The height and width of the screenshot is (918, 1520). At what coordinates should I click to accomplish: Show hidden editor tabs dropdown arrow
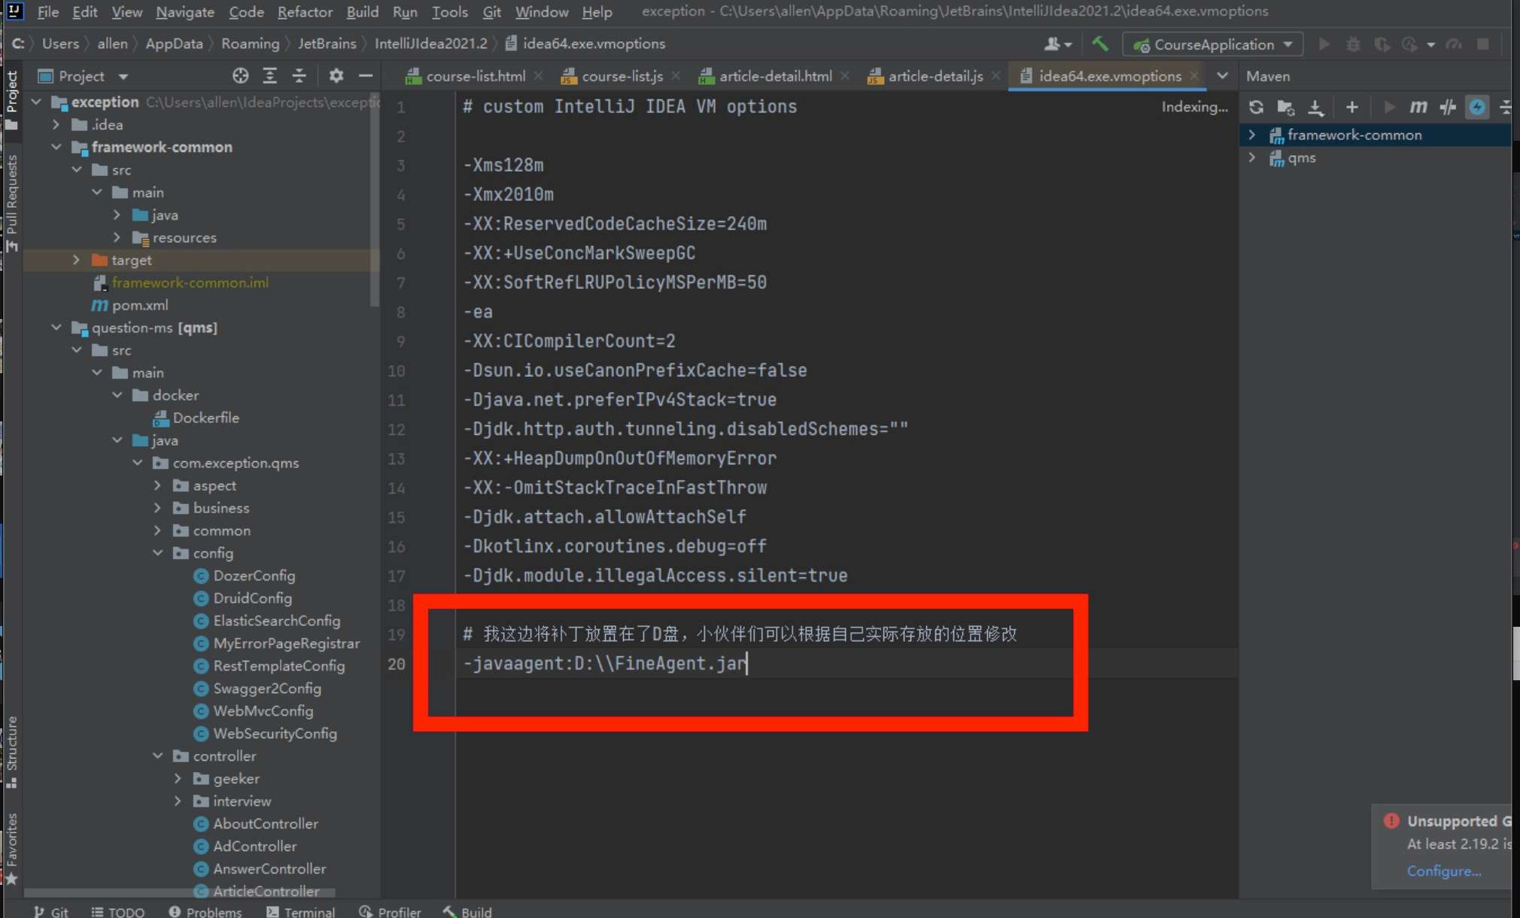pyautogui.click(x=1223, y=75)
